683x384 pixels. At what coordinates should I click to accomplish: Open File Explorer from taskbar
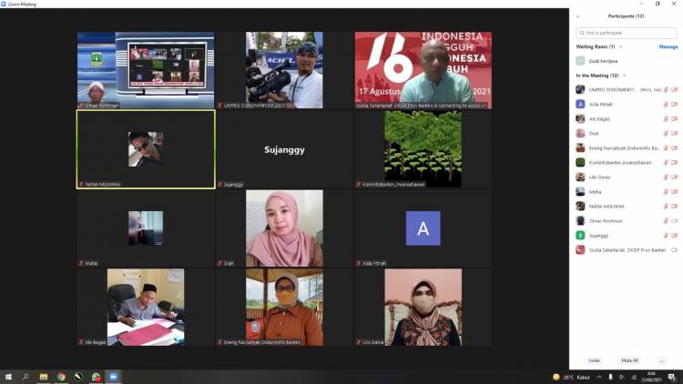(44, 377)
